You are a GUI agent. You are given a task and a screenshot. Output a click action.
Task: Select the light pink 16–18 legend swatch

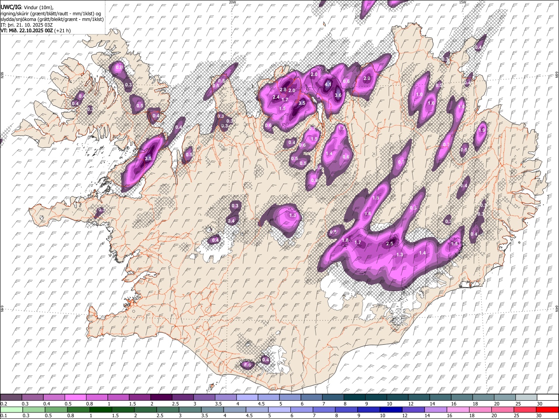pos(458,409)
